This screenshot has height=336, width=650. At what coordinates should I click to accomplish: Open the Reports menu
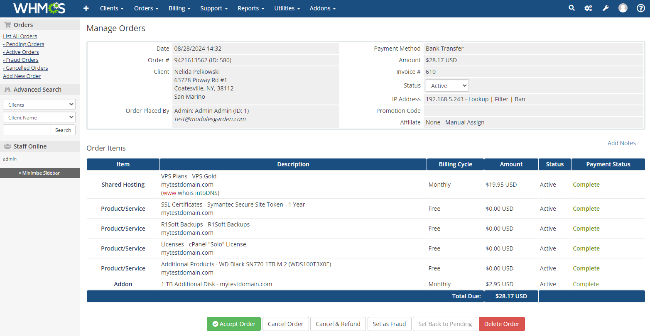(x=251, y=8)
